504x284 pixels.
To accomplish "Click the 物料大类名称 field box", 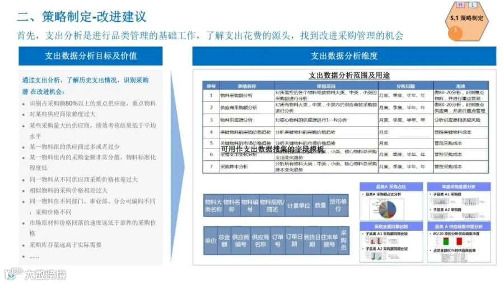I will click(x=213, y=205).
